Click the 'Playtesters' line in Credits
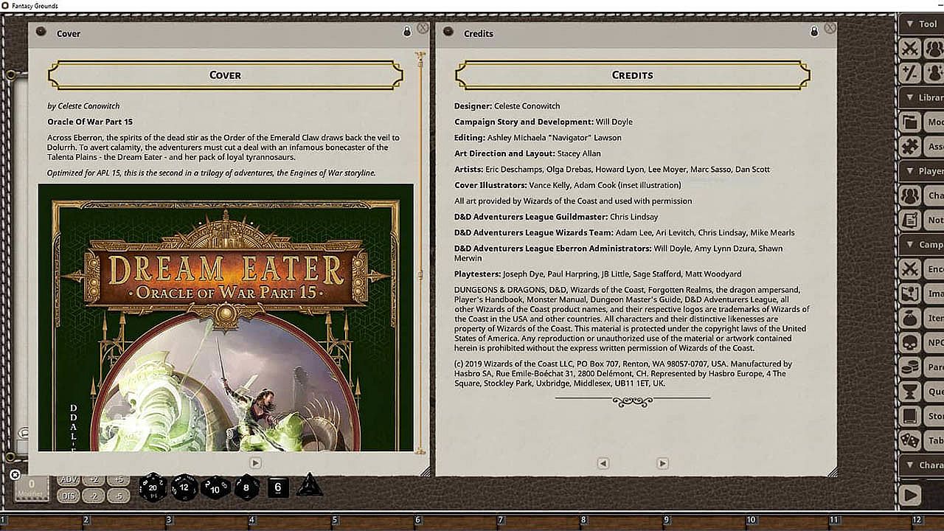 tap(598, 274)
